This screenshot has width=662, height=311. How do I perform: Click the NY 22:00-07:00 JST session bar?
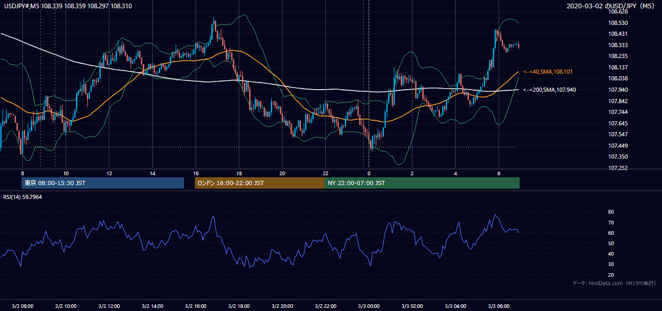click(422, 183)
